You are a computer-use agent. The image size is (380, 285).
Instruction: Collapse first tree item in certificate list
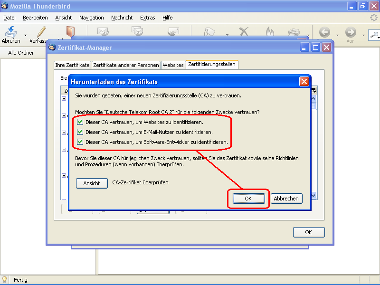(64, 99)
